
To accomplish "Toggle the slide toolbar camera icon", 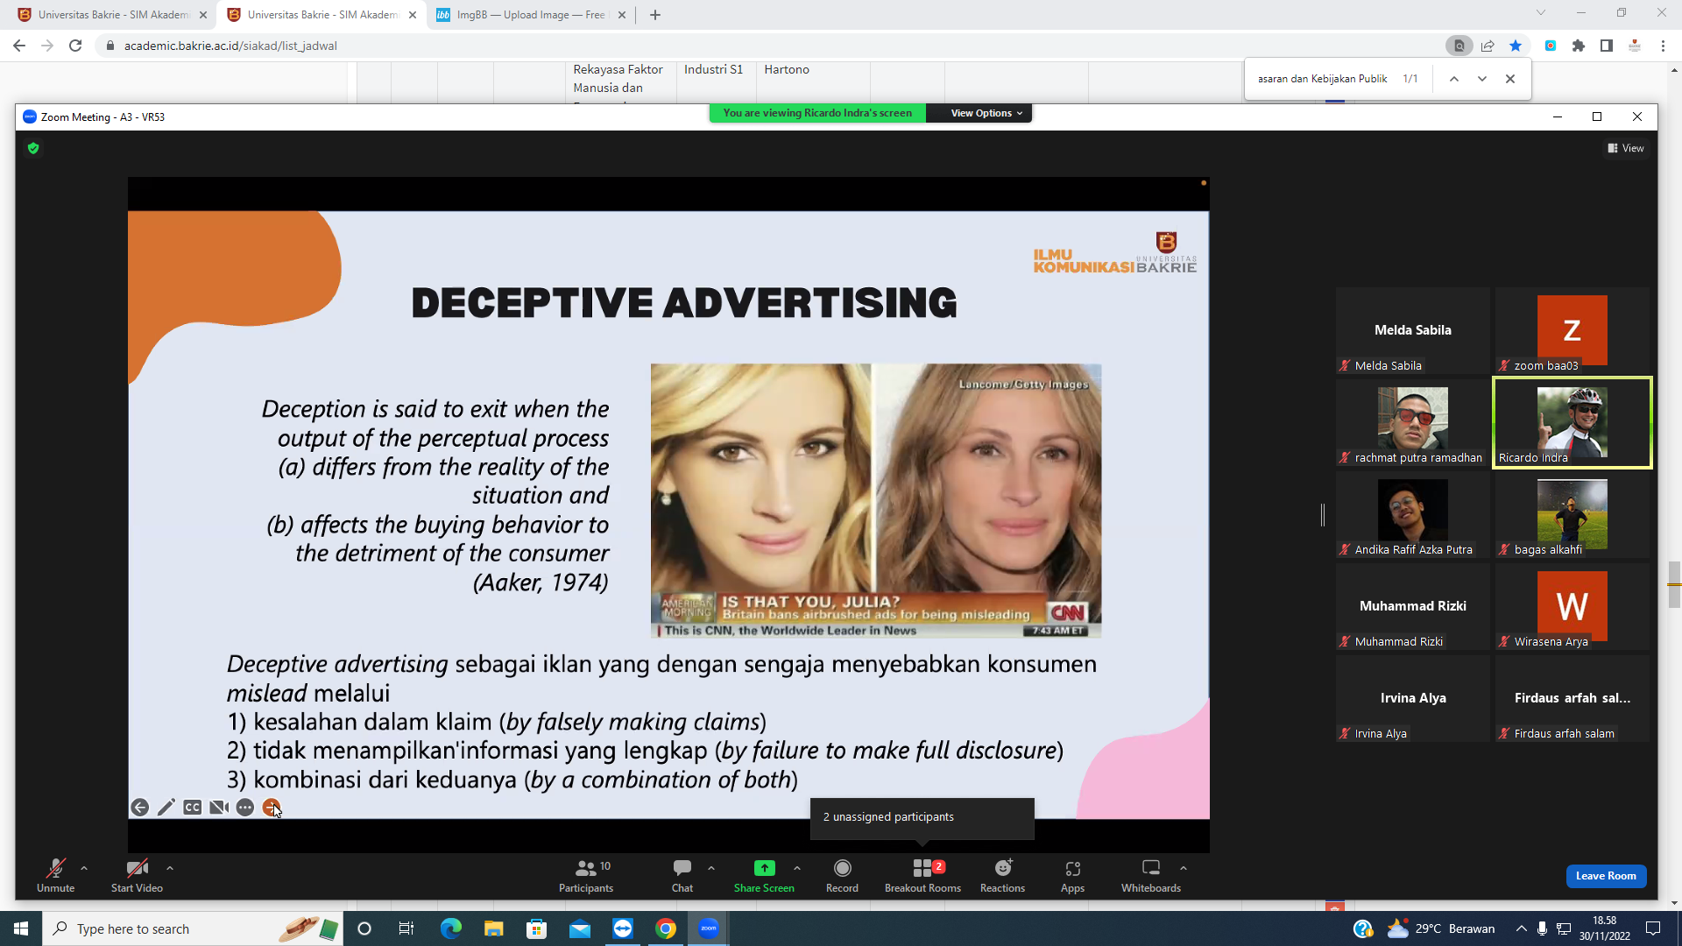I will (x=219, y=808).
